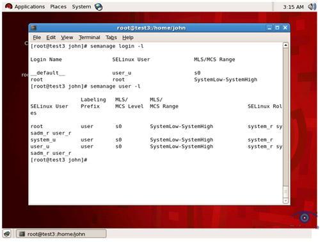320x242 pixels.
Task: Click the volume speaker icon
Action: (x=312, y=7)
